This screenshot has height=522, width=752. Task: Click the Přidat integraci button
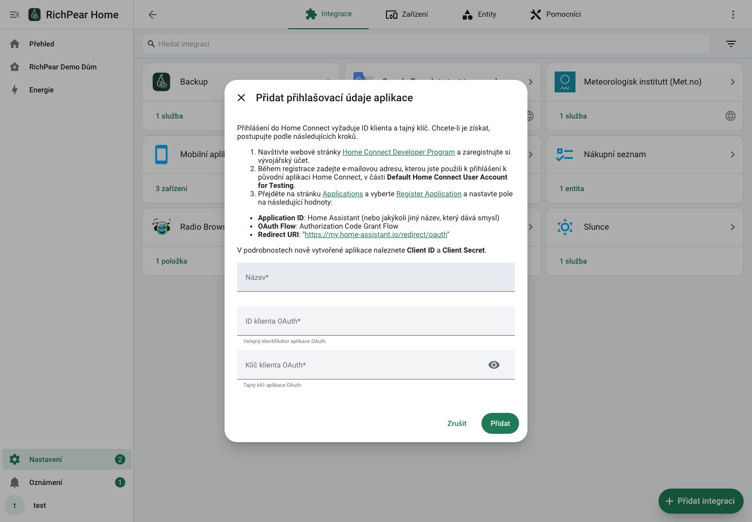coord(701,501)
